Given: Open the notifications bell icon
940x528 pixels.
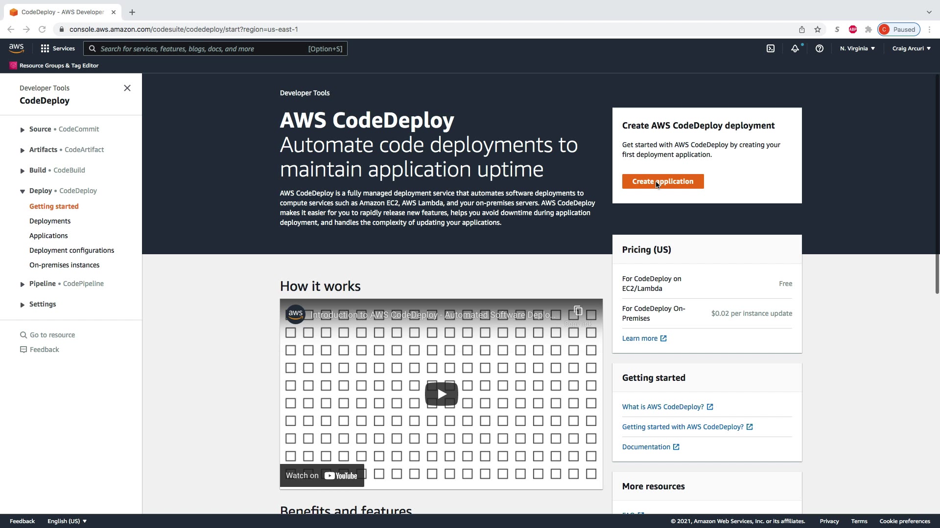Looking at the screenshot, I should (x=795, y=48).
